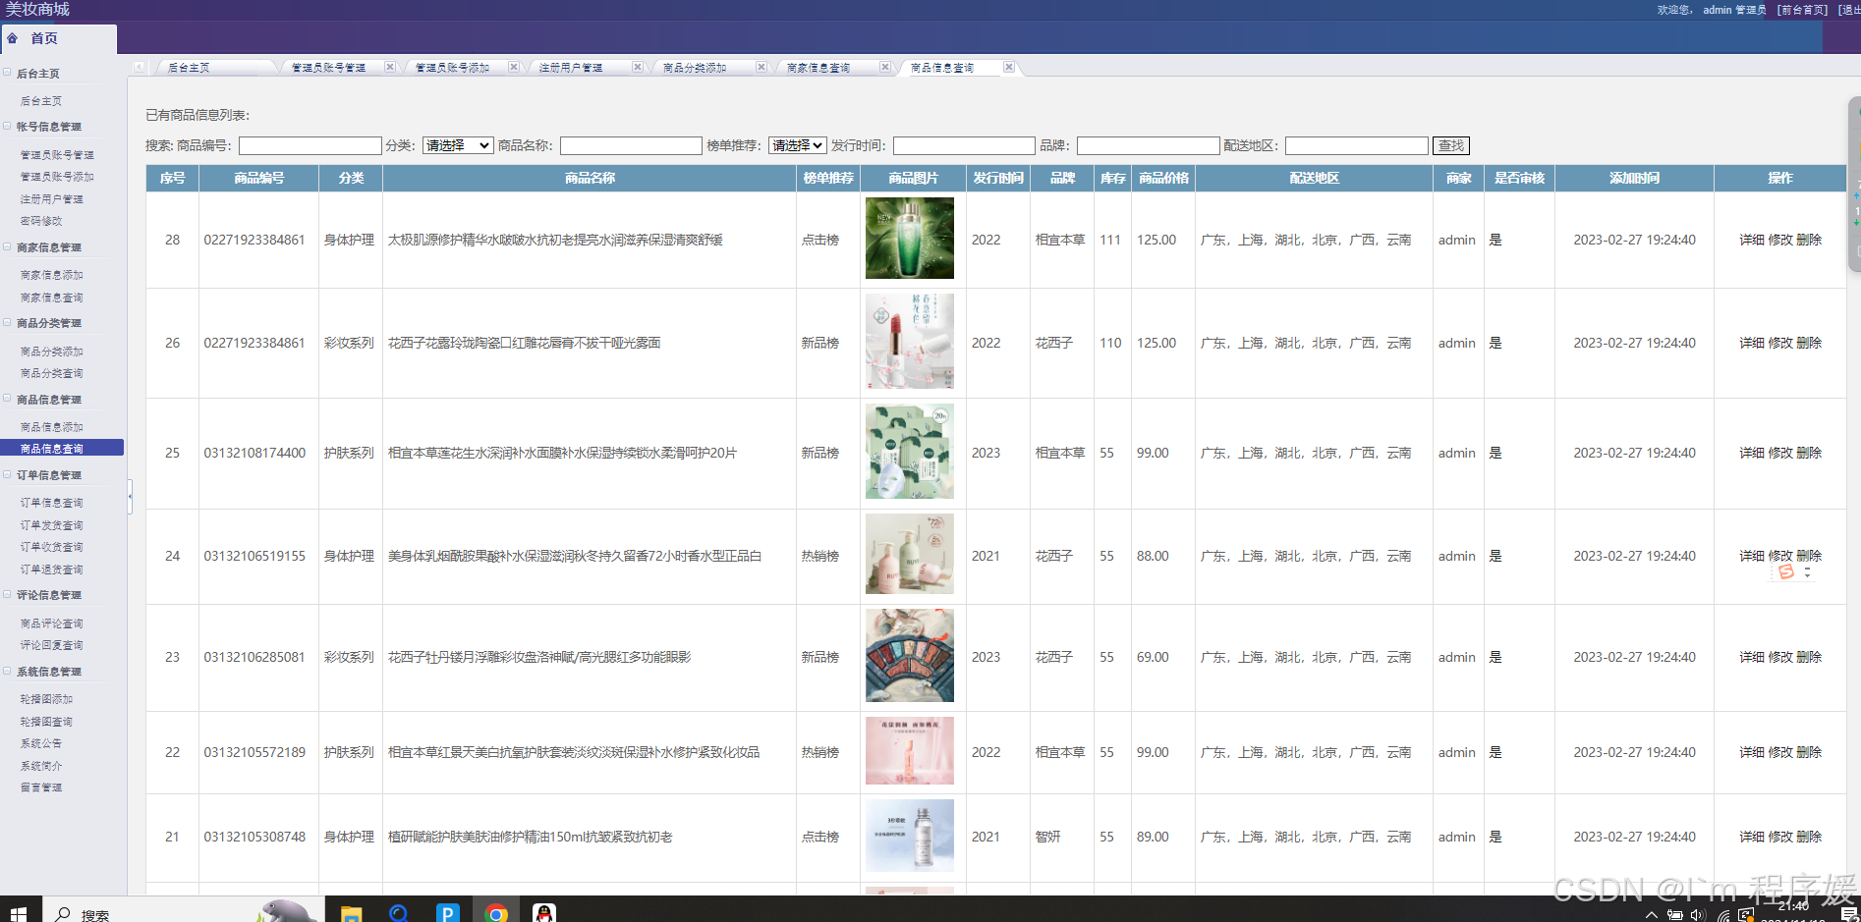Image resolution: width=1861 pixels, height=922 pixels.
Task: Open the 分类 dropdown
Action: point(457,145)
